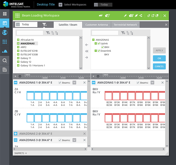
Task: Click the pencil edit icon in workspace header
Action: (x=125, y=16)
